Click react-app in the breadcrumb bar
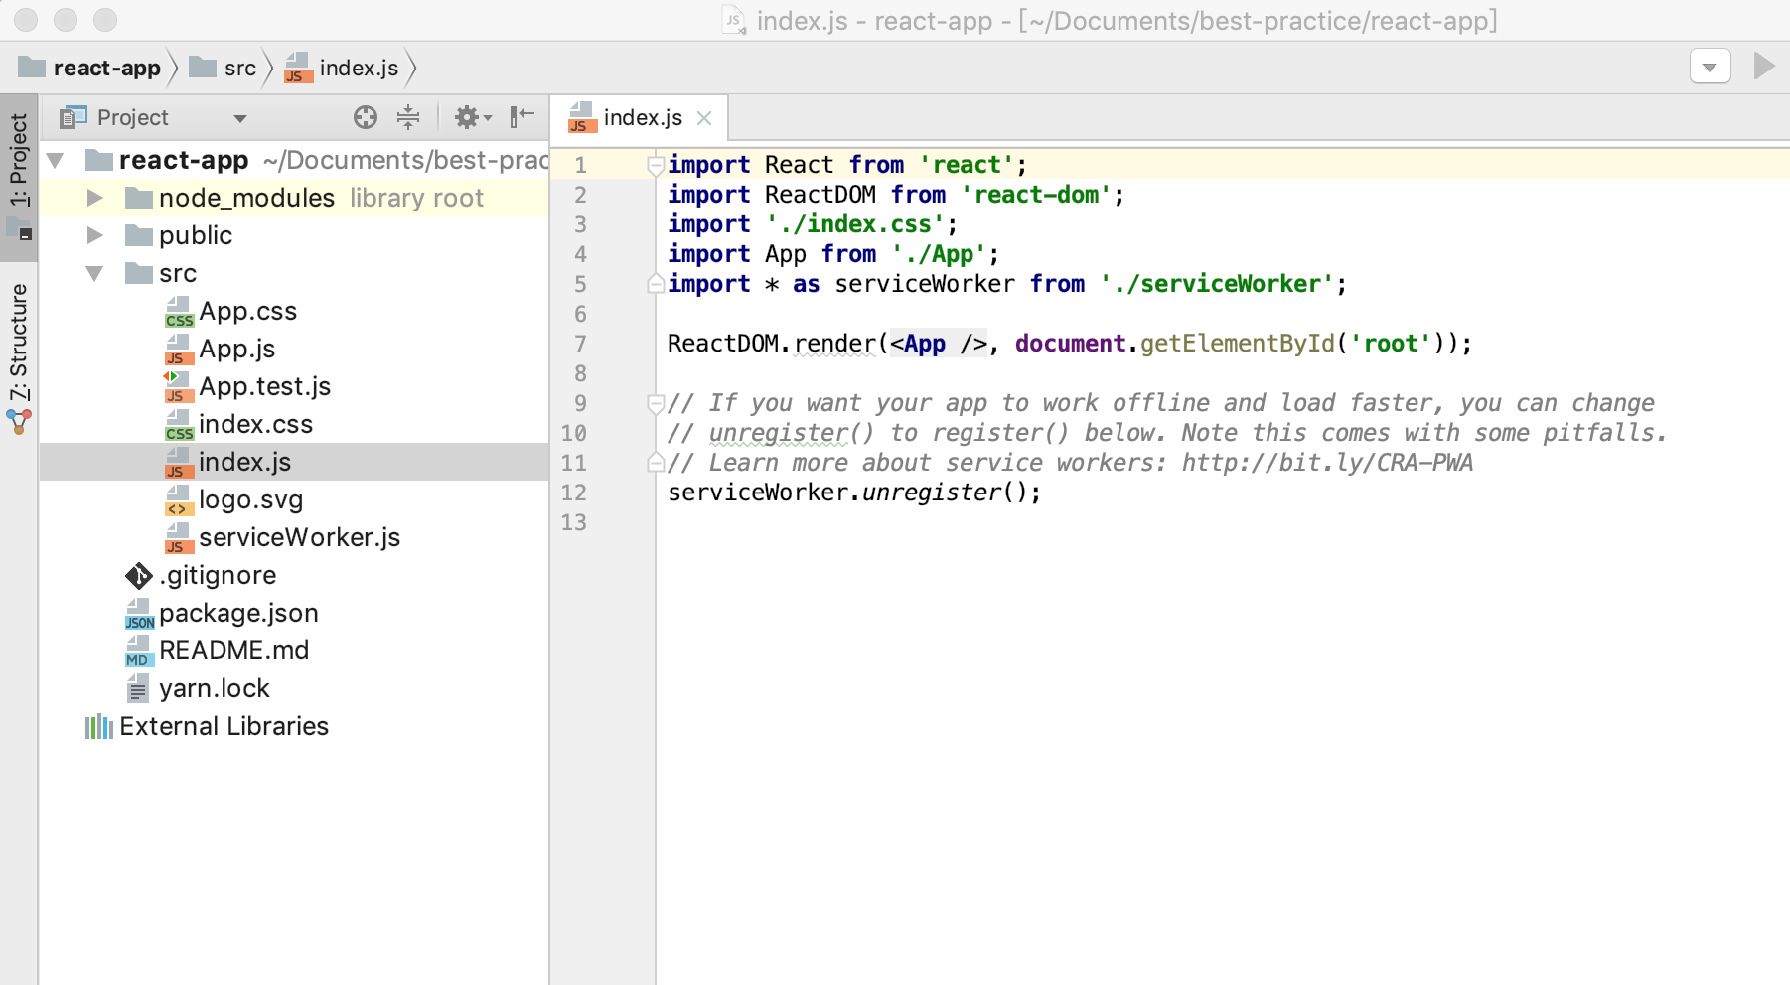This screenshot has width=1790, height=985. [106, 68]
